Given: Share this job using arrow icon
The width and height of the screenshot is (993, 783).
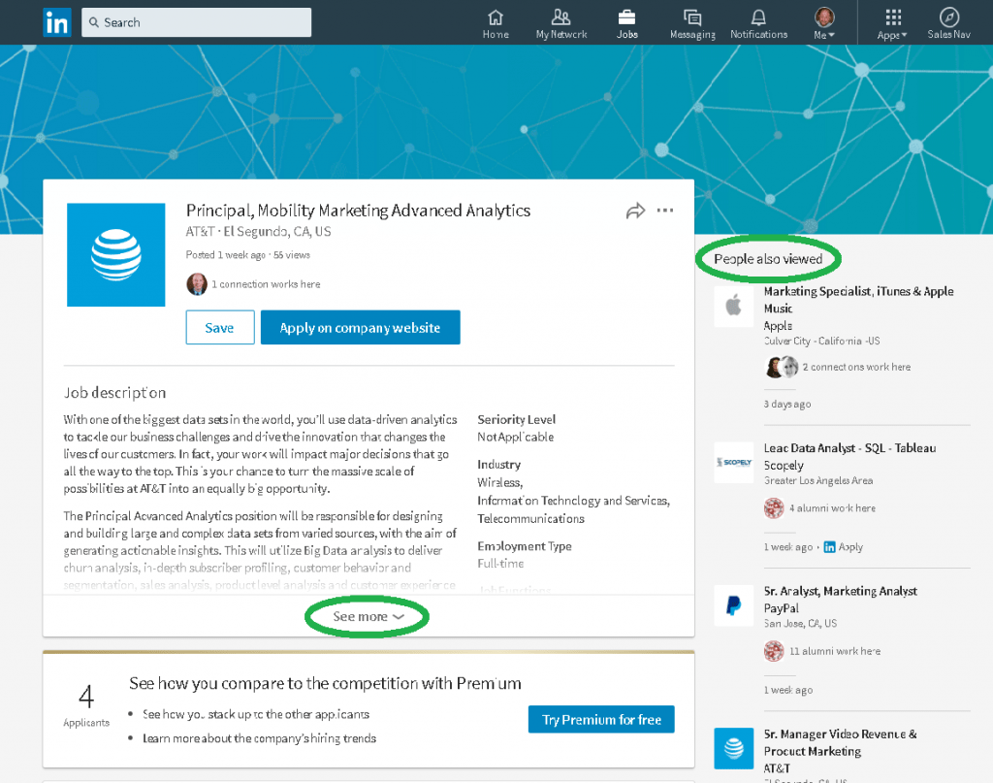Looking at the screenshot, I should point(635,211).
